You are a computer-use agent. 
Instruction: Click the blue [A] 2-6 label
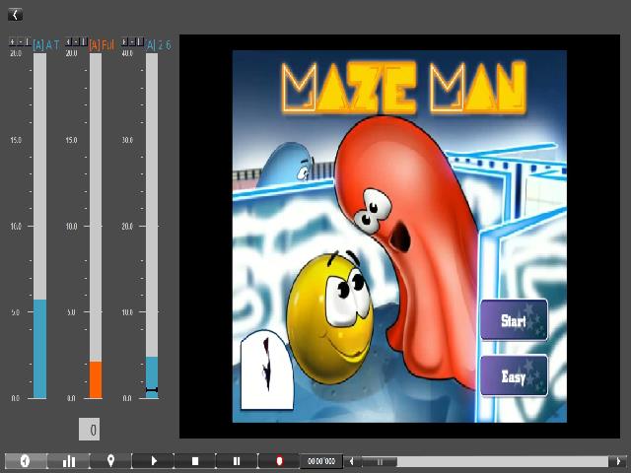tap(159, 45)
